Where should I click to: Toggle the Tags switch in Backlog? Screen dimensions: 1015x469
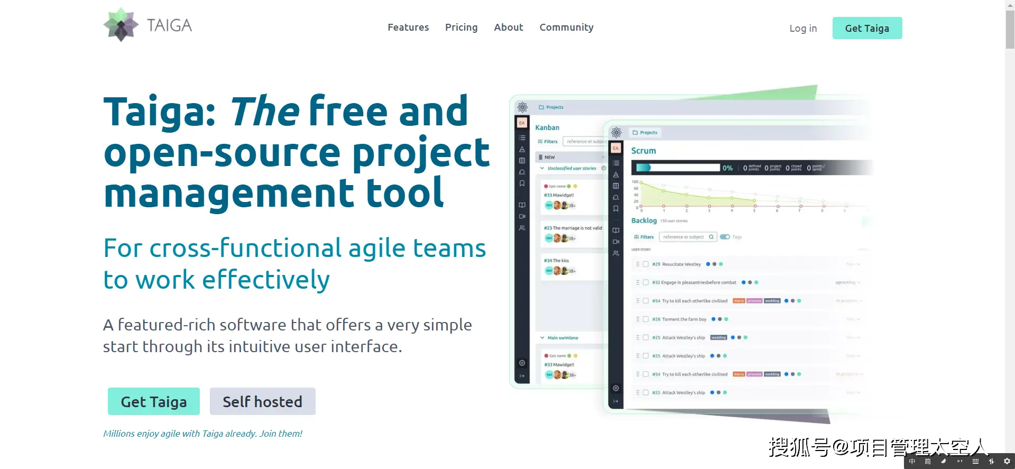(725, 237)
